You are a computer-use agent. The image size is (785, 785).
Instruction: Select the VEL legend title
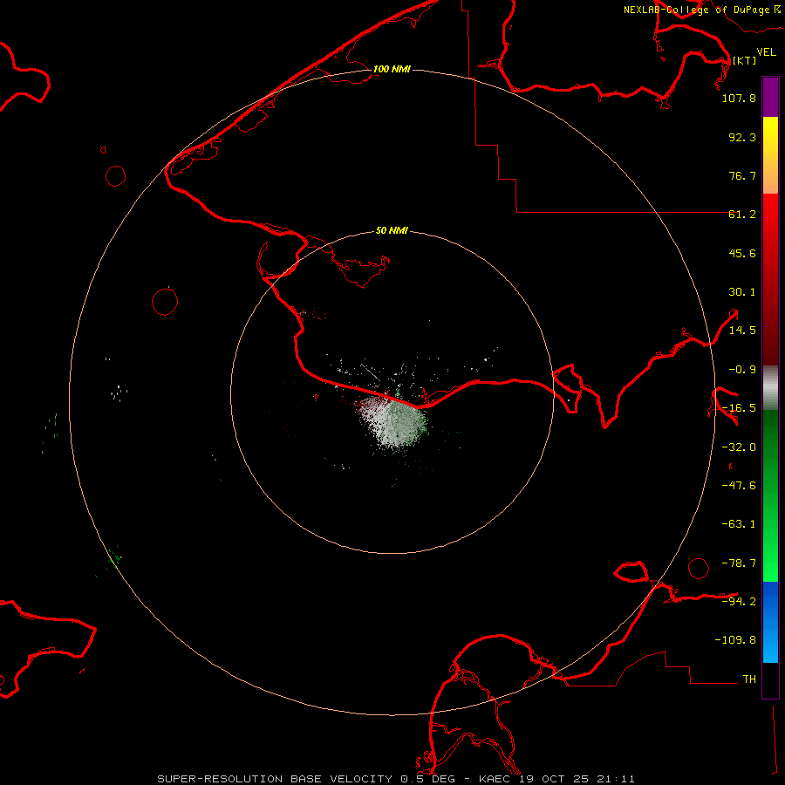(766, 52)
